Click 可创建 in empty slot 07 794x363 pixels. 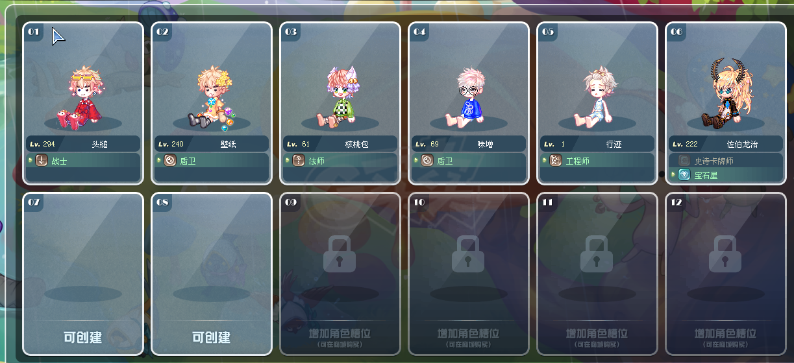(83, 337)
